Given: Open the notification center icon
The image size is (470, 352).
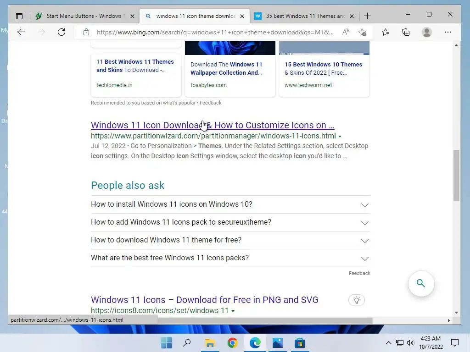Looking at the screenshot, I should [455, 343].
